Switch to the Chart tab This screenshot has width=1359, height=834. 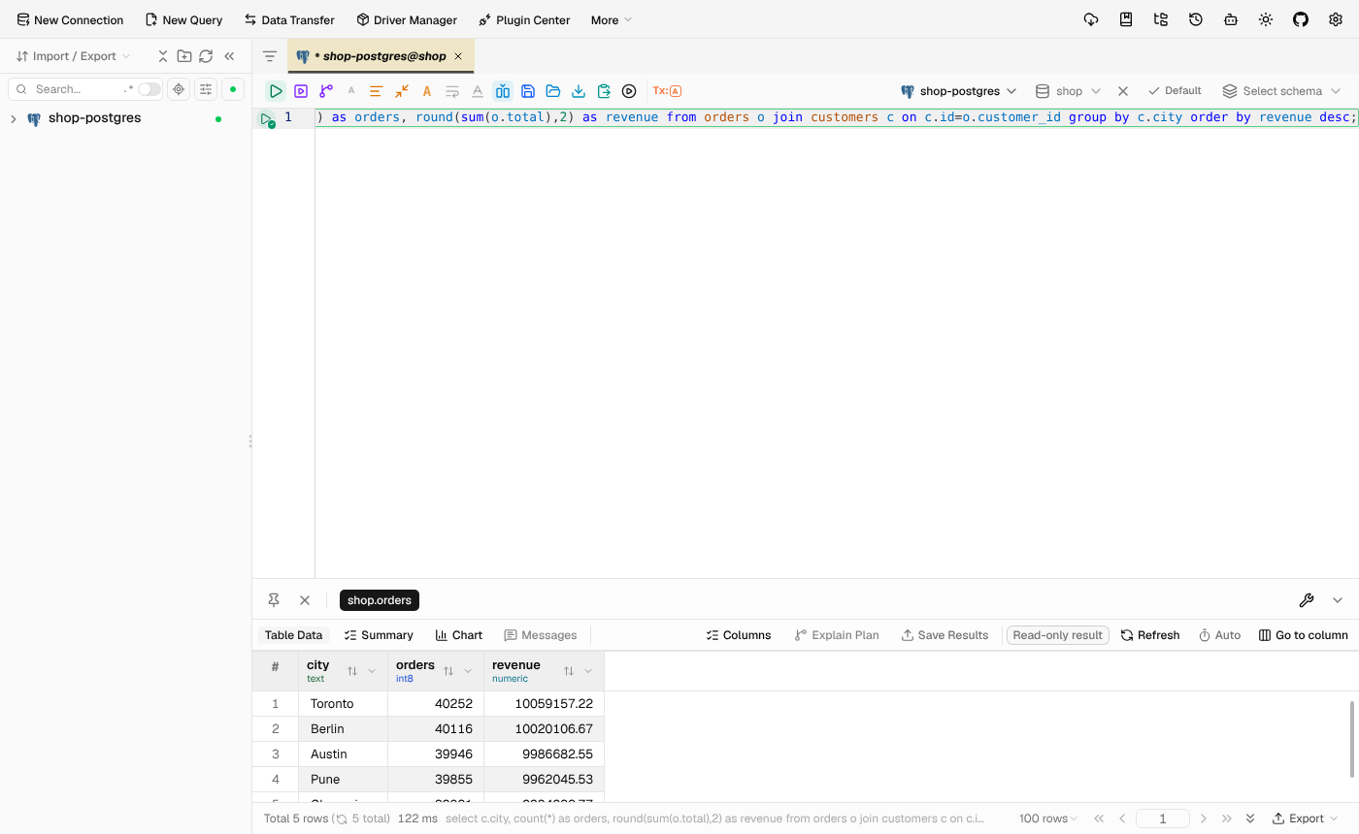pyautogui.click(x=459, y=635)
